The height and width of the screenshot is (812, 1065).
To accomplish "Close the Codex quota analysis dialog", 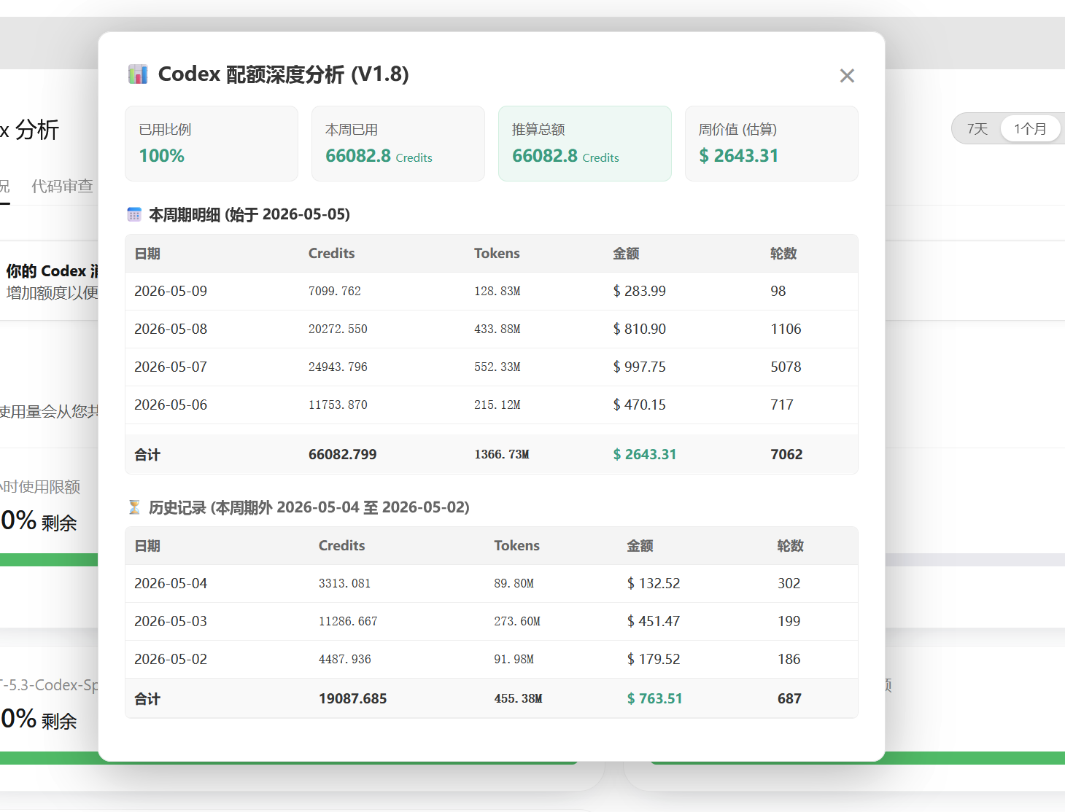I will point(847,76).
